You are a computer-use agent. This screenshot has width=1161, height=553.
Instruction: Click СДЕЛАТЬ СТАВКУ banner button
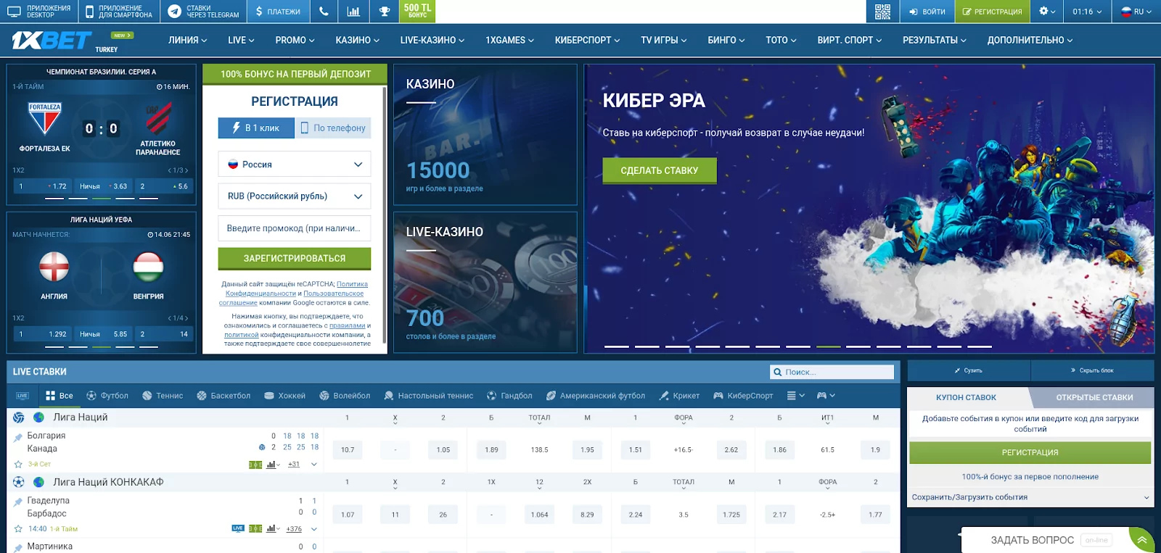pos(660,170)
